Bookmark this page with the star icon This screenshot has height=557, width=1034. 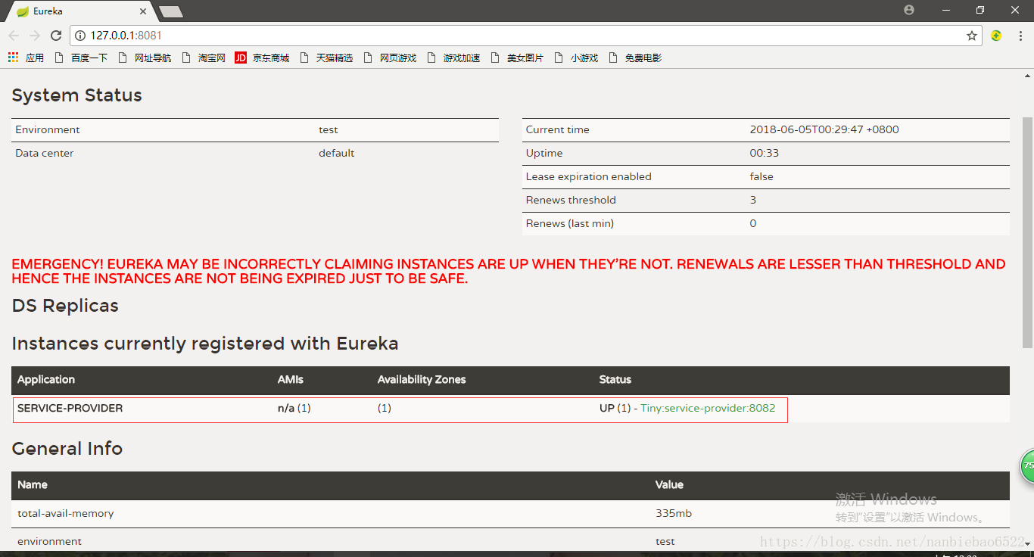point(972,36)
